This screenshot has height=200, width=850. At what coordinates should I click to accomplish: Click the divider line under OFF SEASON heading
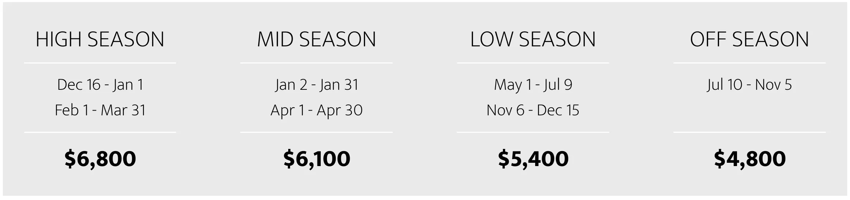pos(749,63)
